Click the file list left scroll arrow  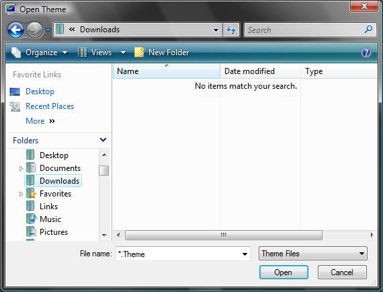click(x=119, y=235)
